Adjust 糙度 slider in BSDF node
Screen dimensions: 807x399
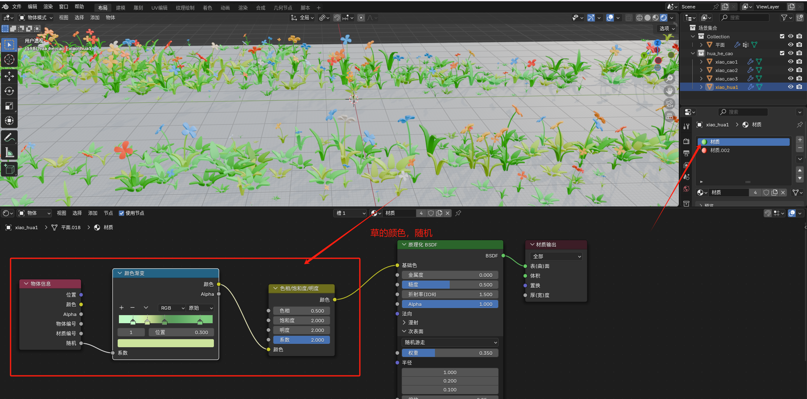pos(450,285)
